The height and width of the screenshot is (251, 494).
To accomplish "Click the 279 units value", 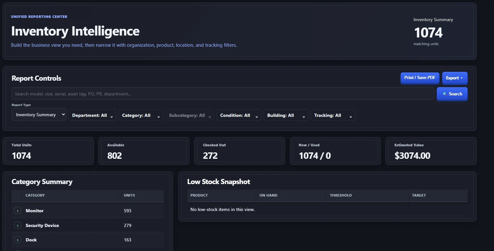I will (x=128, y=225).
